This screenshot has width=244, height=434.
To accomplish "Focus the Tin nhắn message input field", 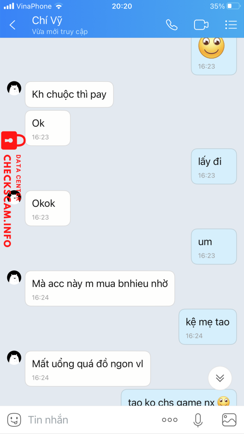I will click(91, 420).
